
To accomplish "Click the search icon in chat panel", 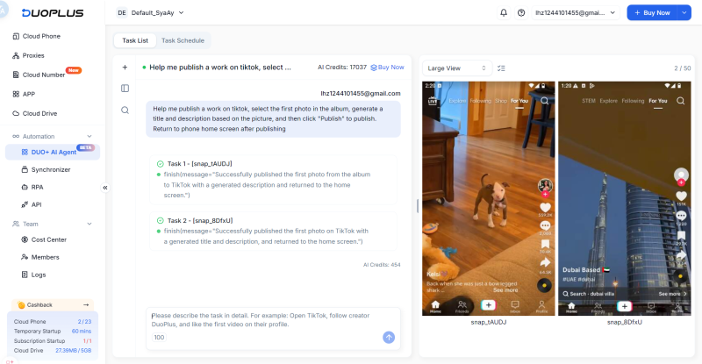I will (x=125, y=110).
